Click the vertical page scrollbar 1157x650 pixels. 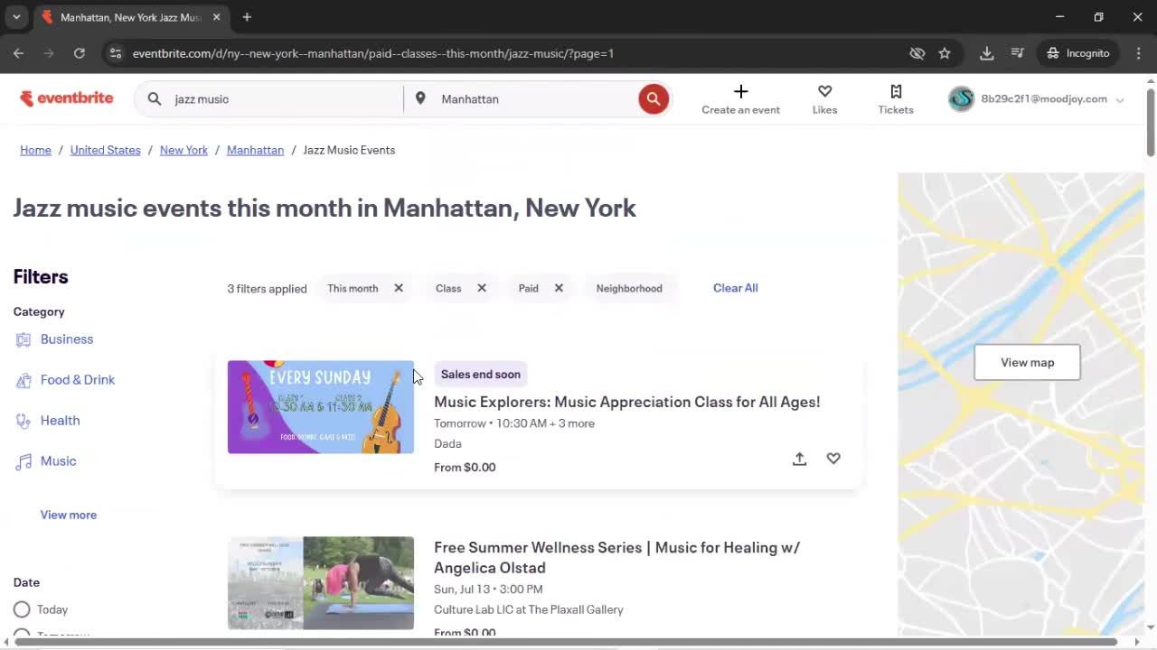[x=1150, y=123]
